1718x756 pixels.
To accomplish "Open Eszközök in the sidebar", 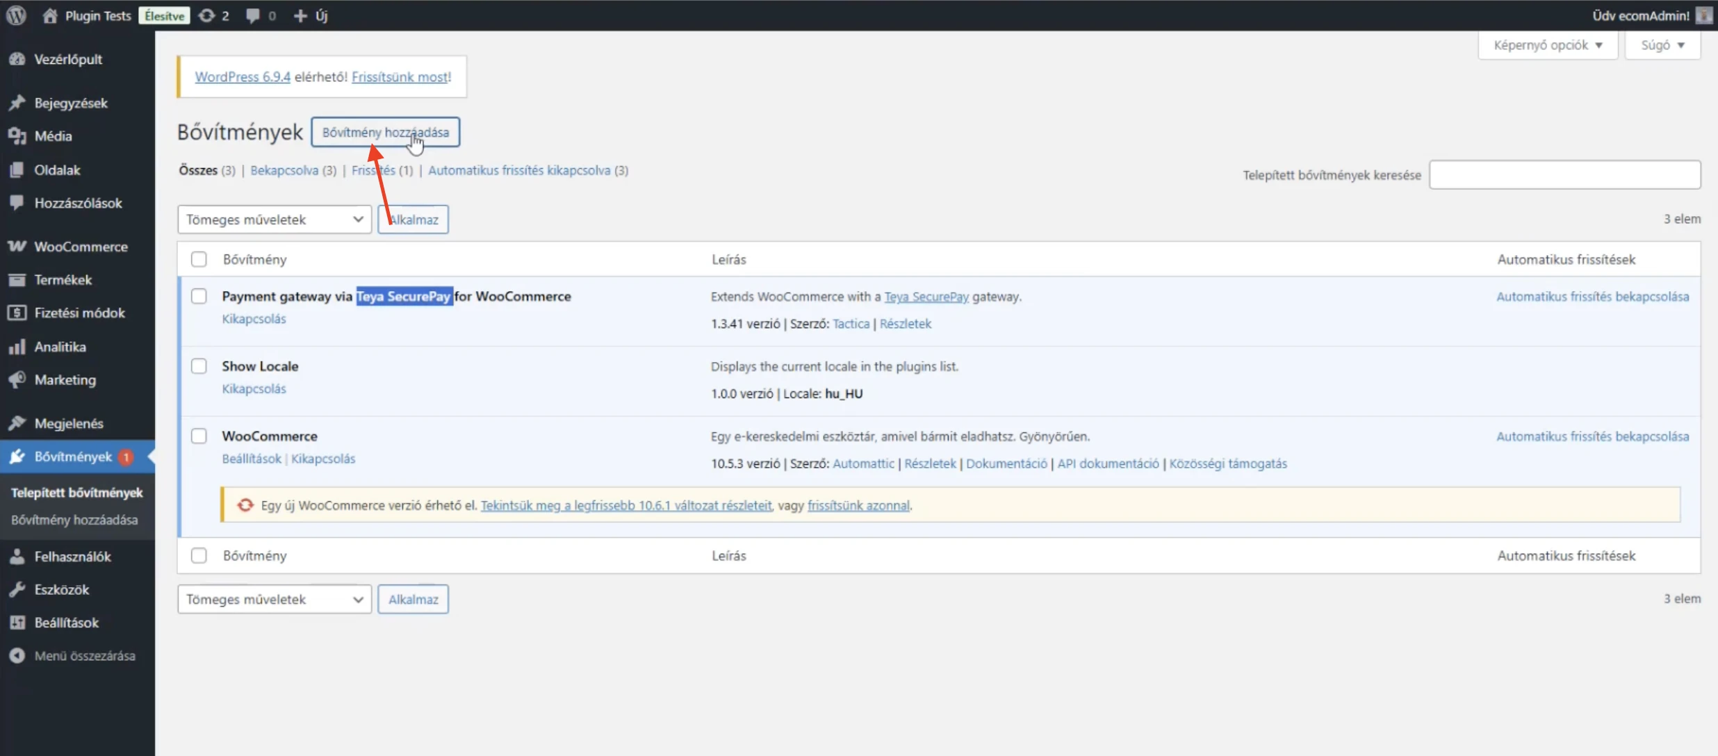I will 62,589.
